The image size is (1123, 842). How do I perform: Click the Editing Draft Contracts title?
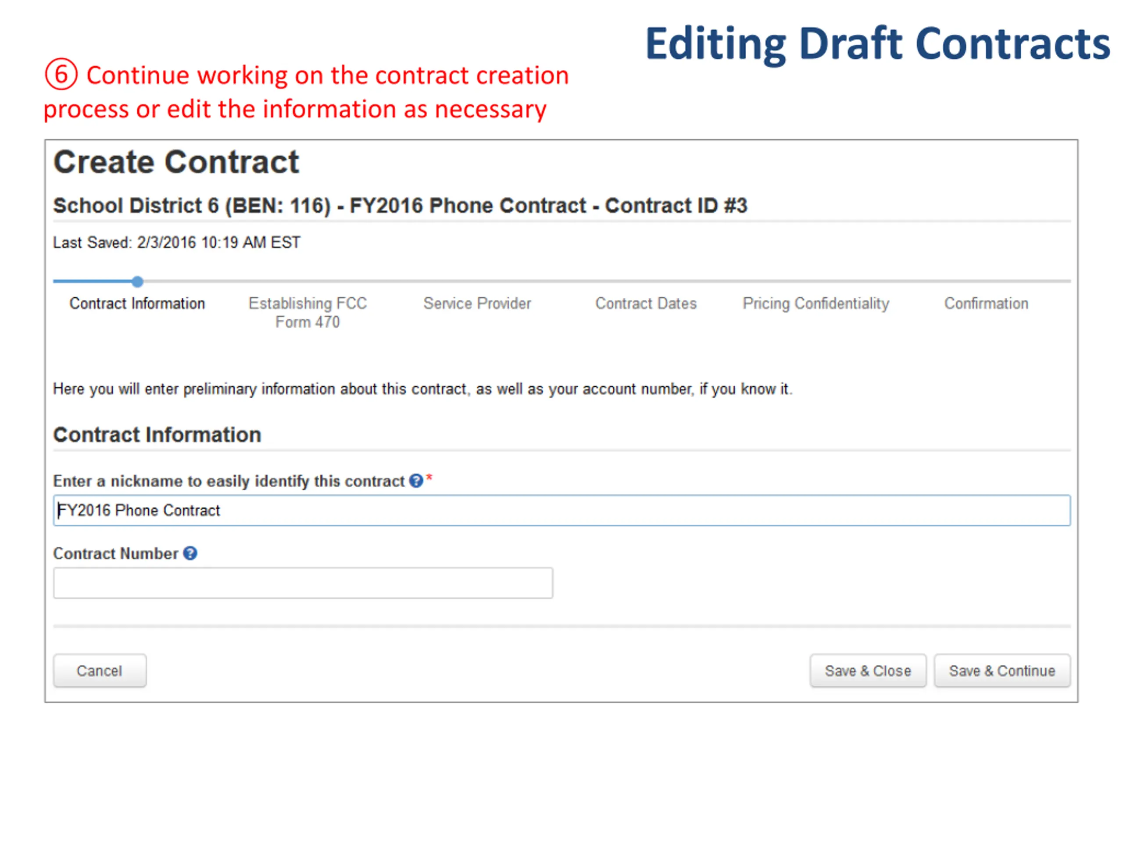click(877, 45)
